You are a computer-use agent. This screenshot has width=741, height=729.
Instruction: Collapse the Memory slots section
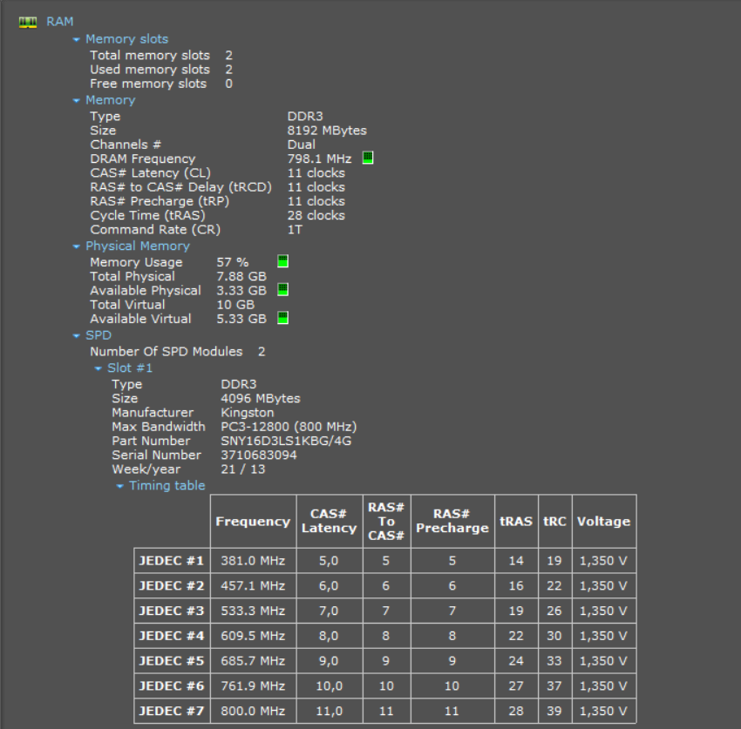click(76, 40)
